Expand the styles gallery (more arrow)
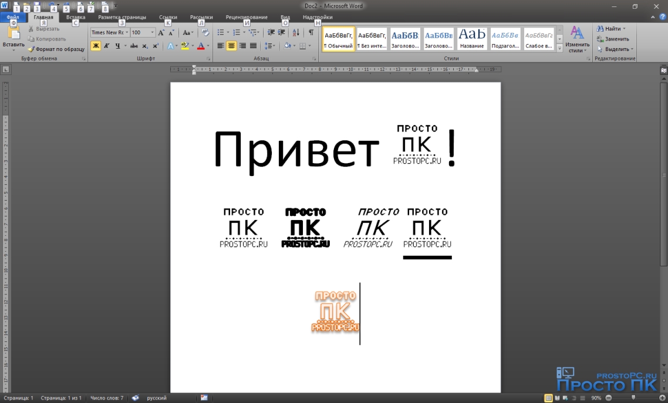 pyautogui.click(x=559, y=48)
